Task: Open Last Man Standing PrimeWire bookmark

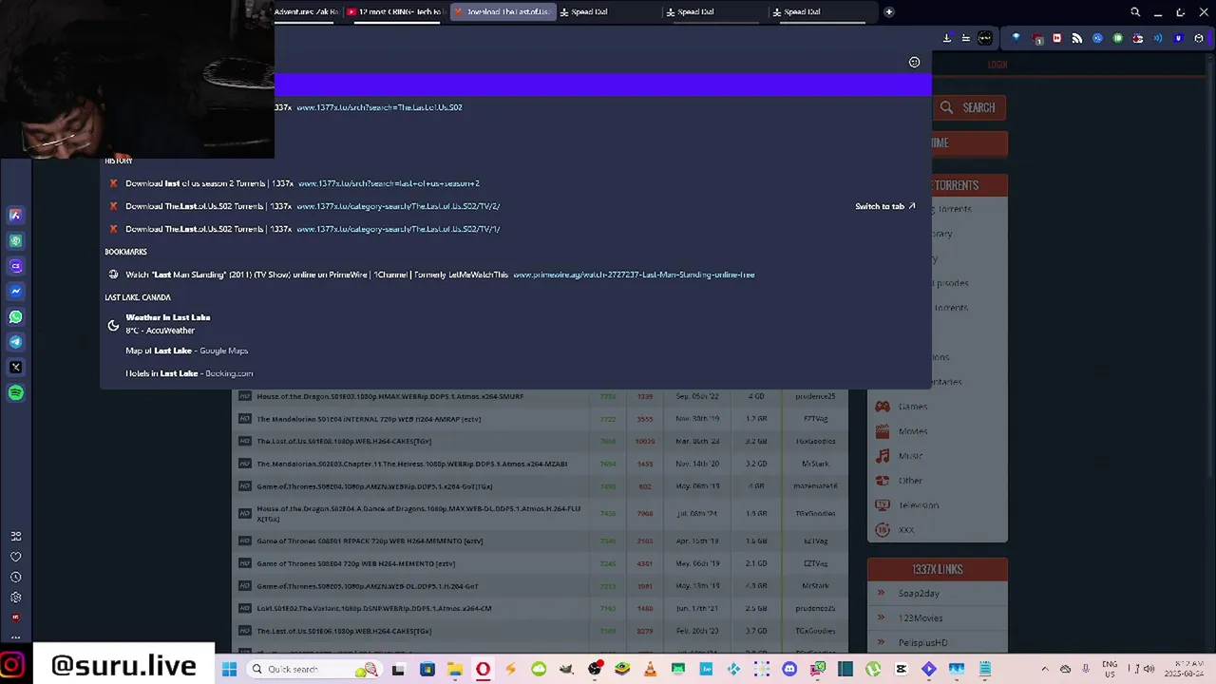Action: click(515, 275)
